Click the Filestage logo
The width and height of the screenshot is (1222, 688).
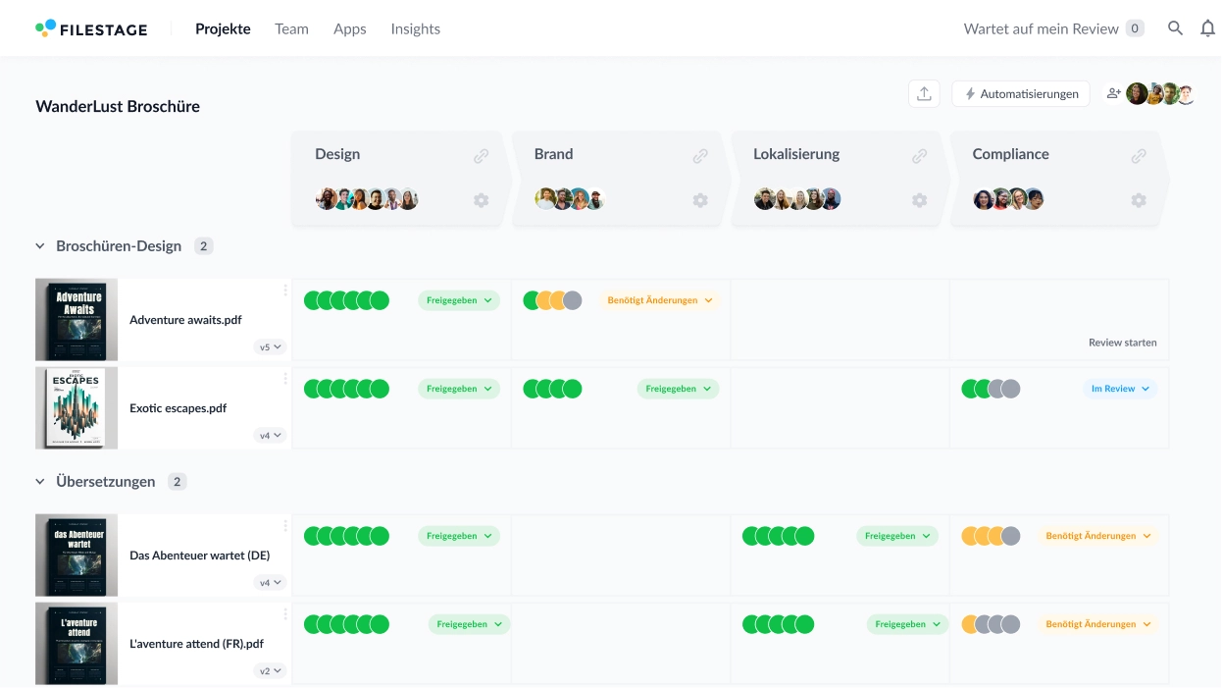90,28
